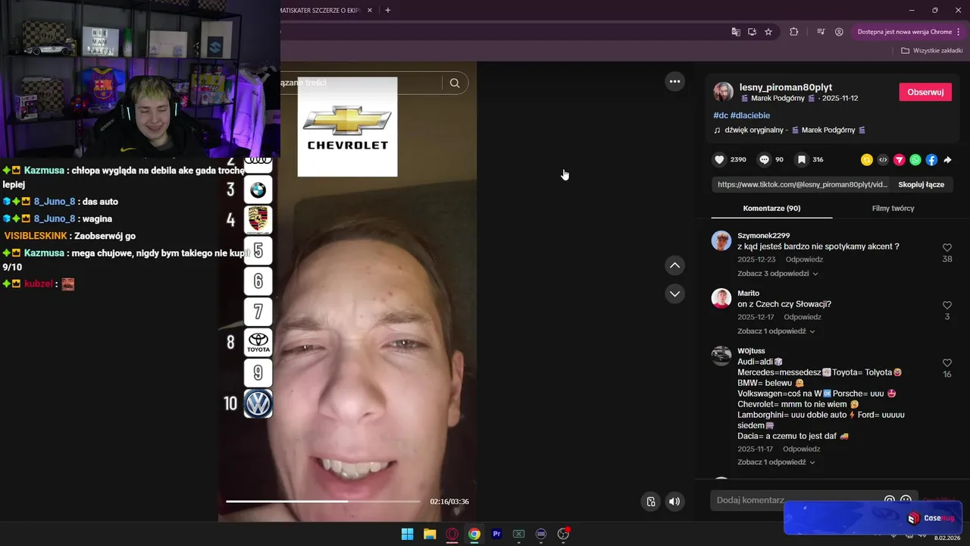
Task: Like Marito's comment
Action: coord(947,306)
